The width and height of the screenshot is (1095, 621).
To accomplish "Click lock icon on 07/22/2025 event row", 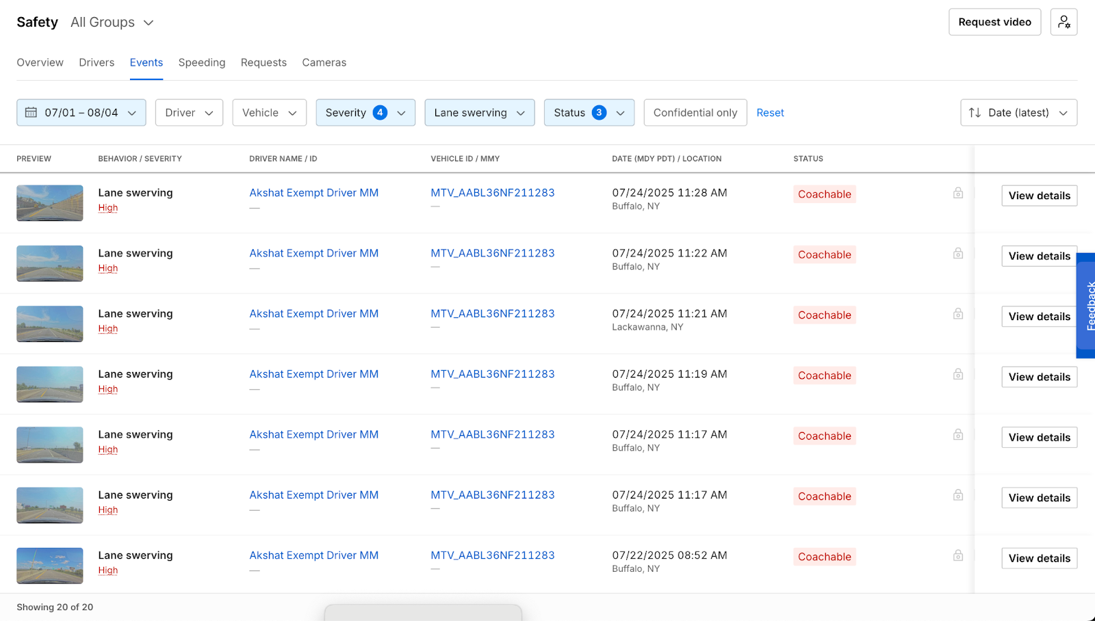I will [x=958, y=555].
